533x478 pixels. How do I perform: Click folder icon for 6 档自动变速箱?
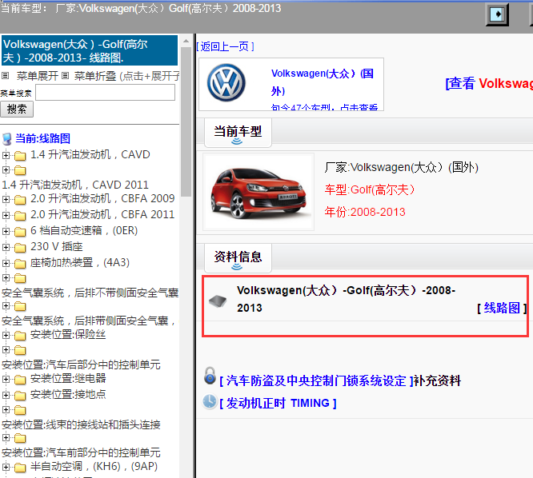click(20, 232)
